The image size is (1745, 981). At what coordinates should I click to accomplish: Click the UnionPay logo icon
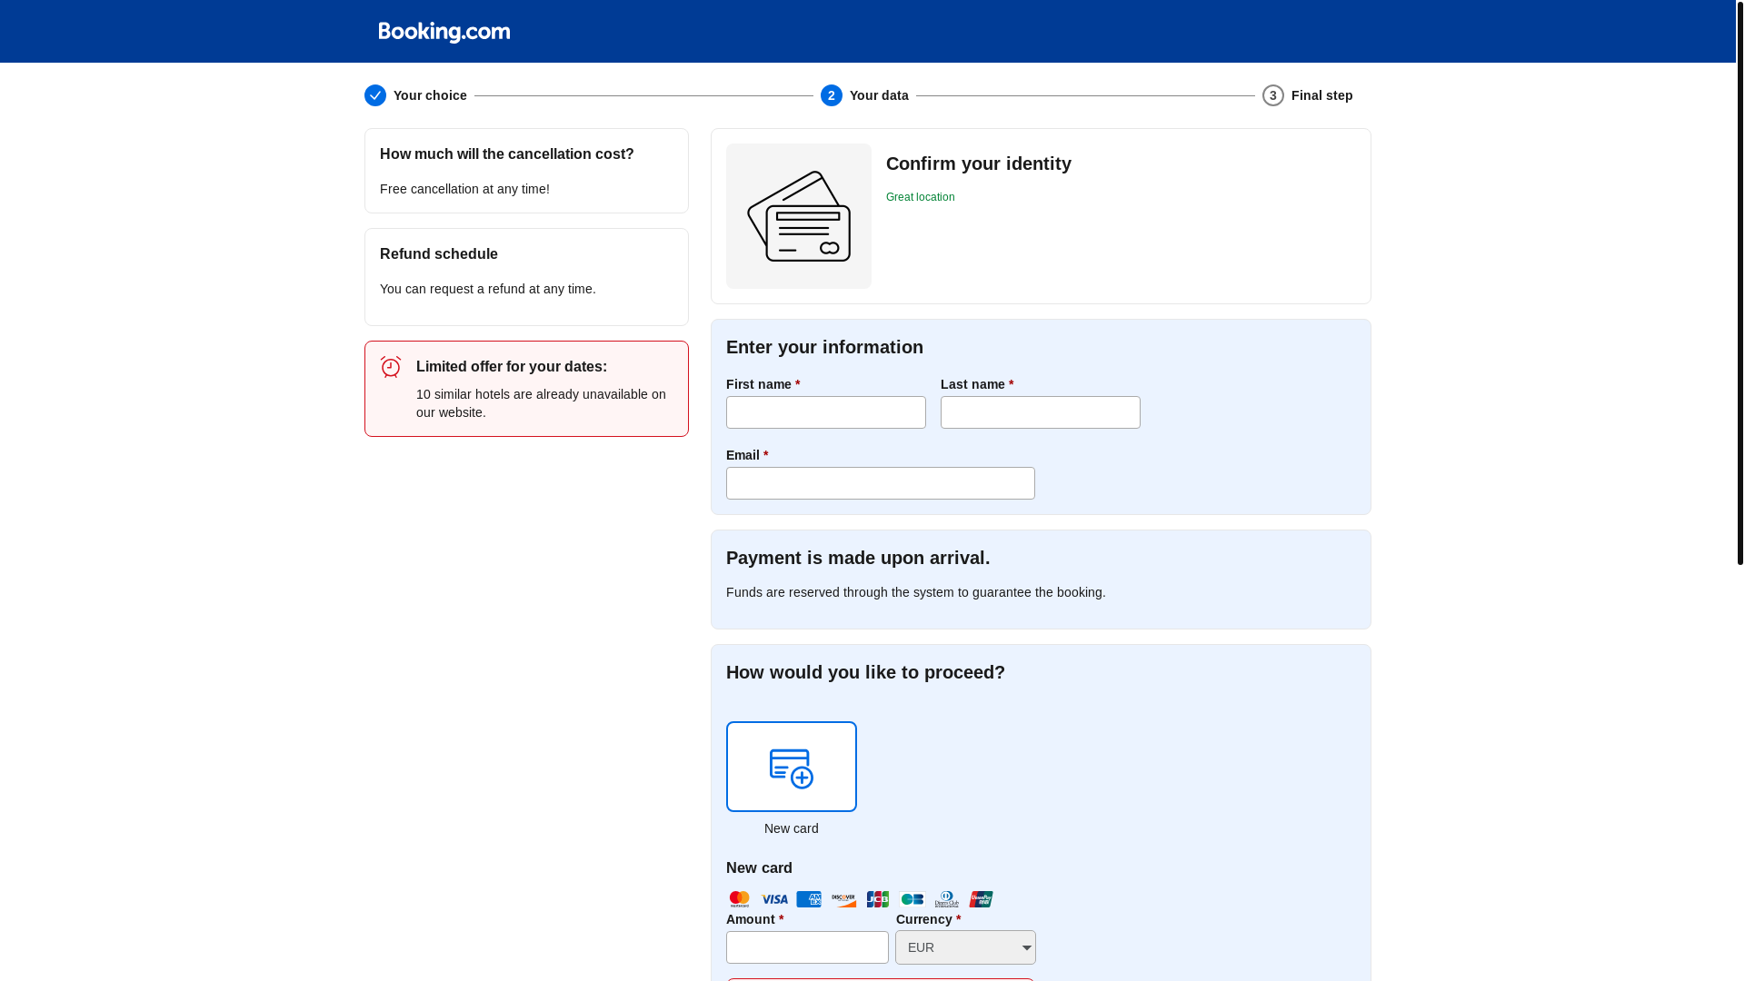(982, 899)
